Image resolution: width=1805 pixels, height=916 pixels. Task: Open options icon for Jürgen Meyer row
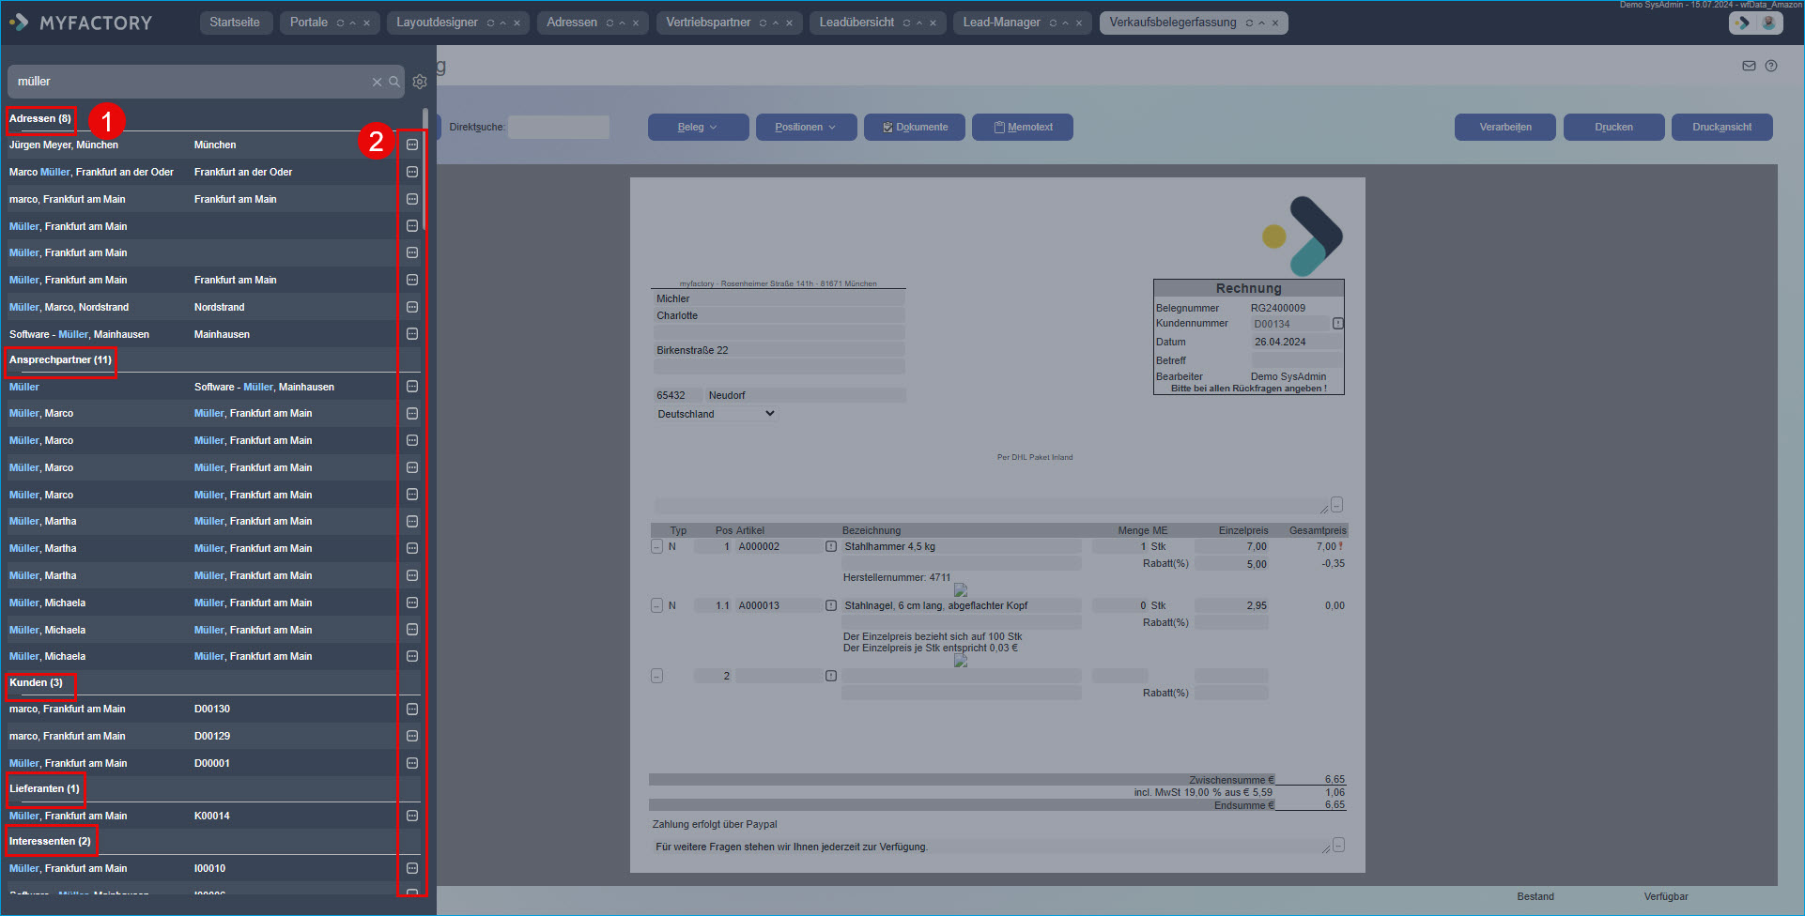(x=412, y=145)
